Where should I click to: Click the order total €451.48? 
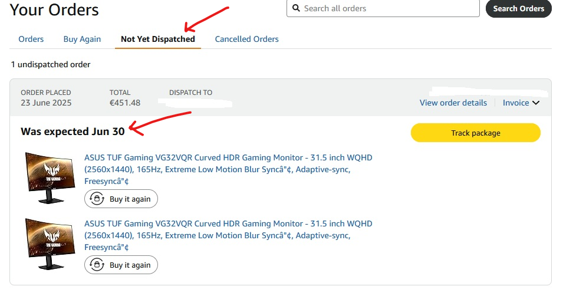(x=125, y=103)
